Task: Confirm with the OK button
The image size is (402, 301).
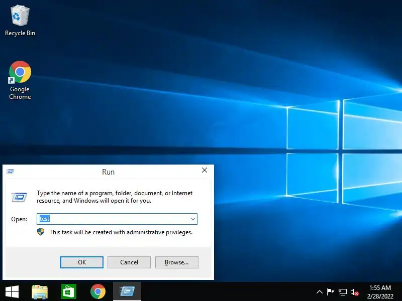Action: click(82, 262)
